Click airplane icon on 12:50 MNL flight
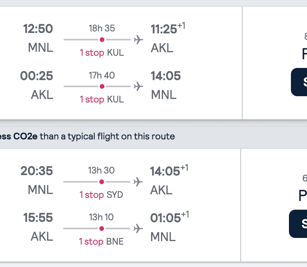Image resolution: width=307 pixels, height=267 pixels. click(138, 40)
